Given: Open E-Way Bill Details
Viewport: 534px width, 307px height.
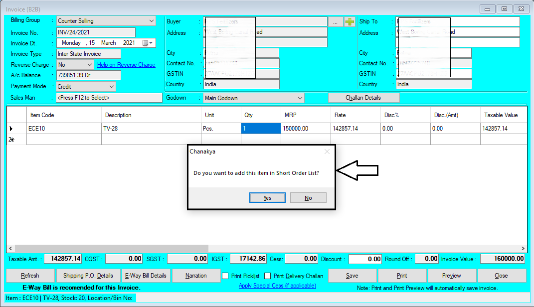Looking at the screenshot, I should (x=147, y=276).
